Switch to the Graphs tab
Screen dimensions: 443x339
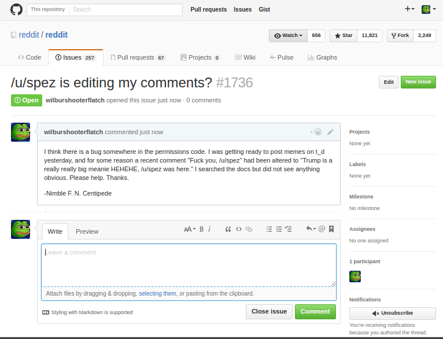[x=322, y=57]
